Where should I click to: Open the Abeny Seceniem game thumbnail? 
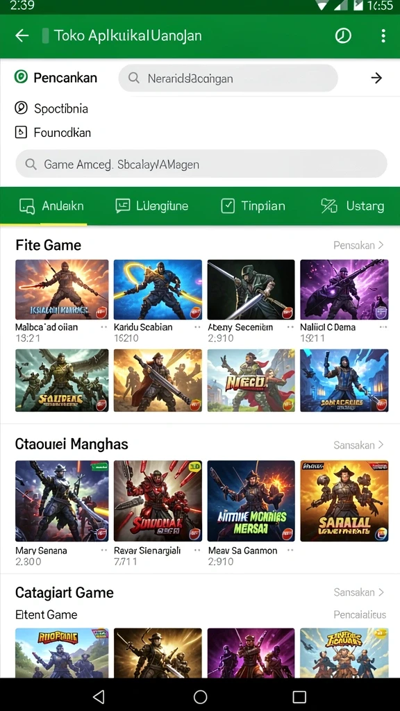coord(251,290)
